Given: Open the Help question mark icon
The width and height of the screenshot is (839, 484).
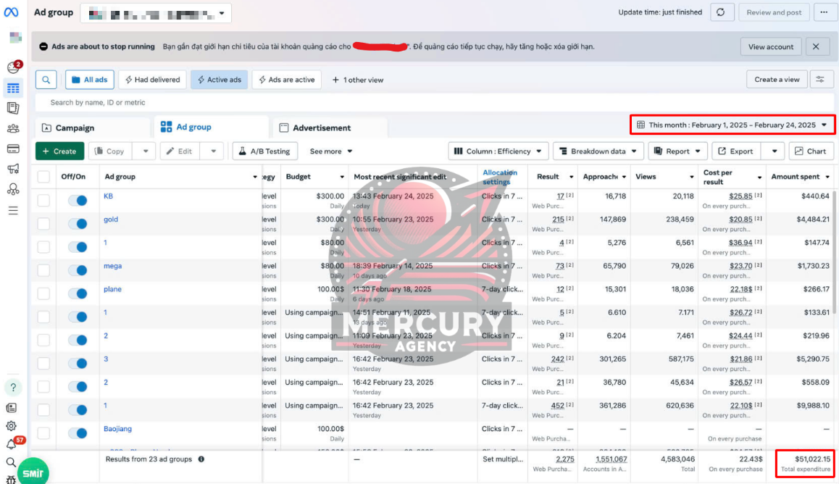Looking at the screenshot, I should click(x=13, y=387).
